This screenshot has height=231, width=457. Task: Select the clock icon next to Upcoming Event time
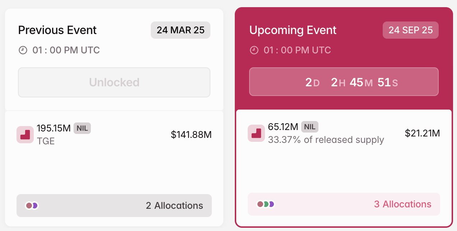pyautogui.click(x=254, y=50)
